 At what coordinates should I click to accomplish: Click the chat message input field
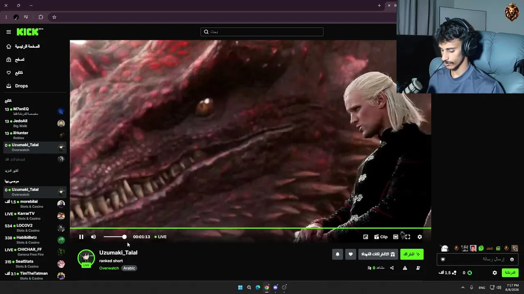[477, 259]
